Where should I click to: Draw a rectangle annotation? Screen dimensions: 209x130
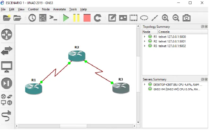(133, 18)
